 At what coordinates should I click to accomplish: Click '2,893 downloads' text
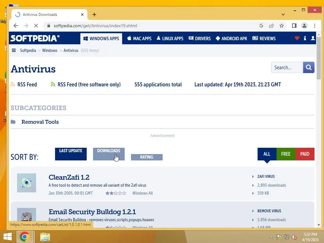tap(271, 185)
